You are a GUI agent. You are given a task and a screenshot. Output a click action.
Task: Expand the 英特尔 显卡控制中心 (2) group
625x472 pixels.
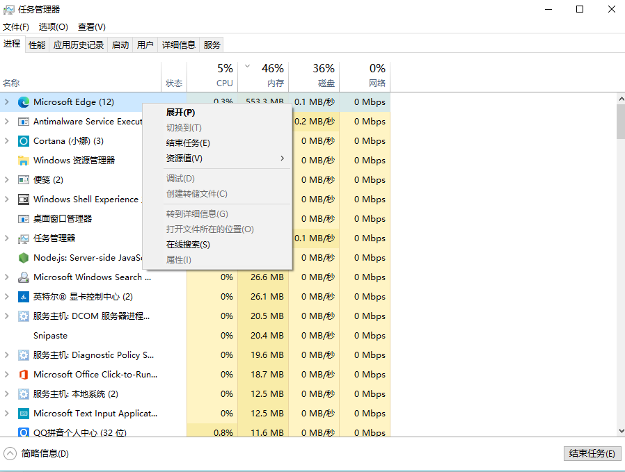click(7, 297)
